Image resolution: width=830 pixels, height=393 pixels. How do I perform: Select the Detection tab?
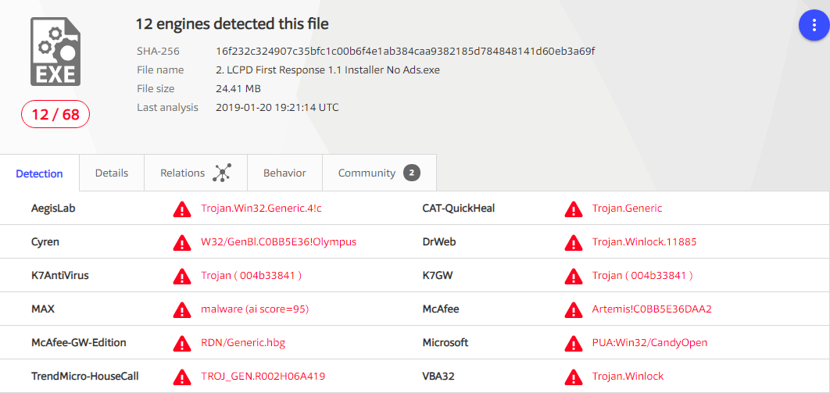click(x=39, y=173)
